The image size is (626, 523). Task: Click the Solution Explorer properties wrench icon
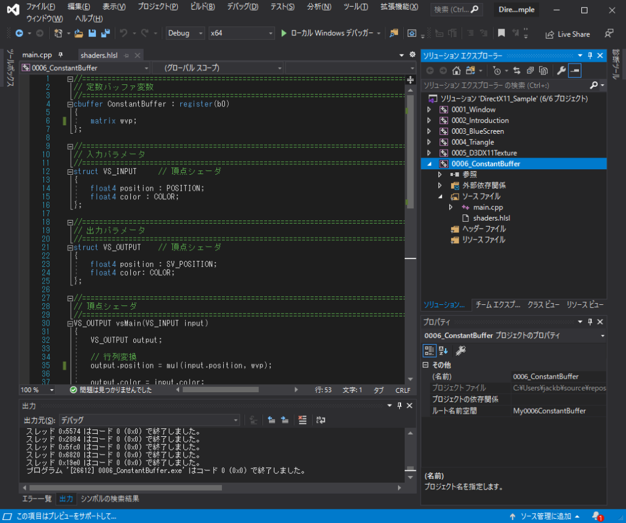pos(562,70)
